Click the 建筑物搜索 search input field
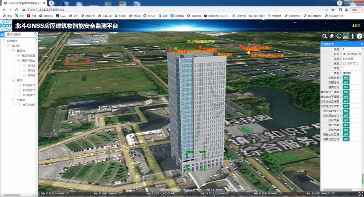The height and width of the screenshot is (197, 364). pos(20,34)
